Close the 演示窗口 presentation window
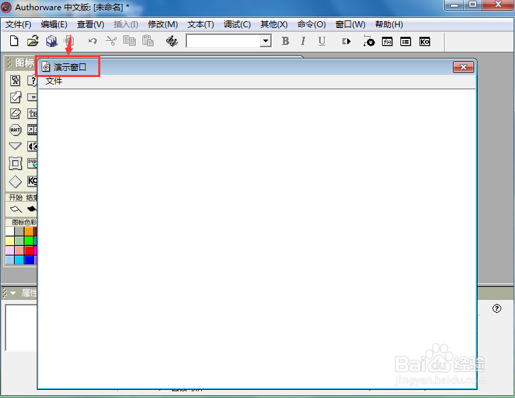This screenshot has width=515, height=398. (463, 67)
